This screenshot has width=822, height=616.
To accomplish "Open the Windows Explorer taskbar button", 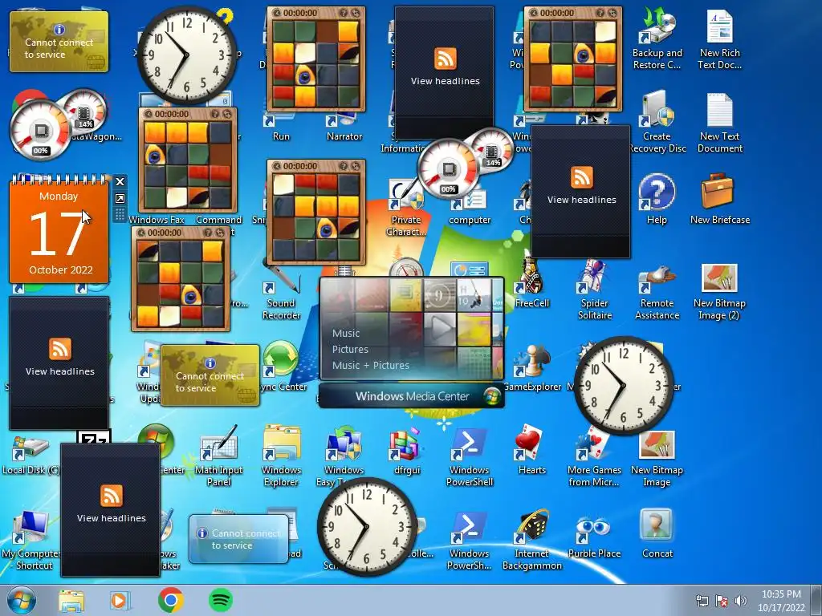I will pyautogui.click(x=71, y=600).
